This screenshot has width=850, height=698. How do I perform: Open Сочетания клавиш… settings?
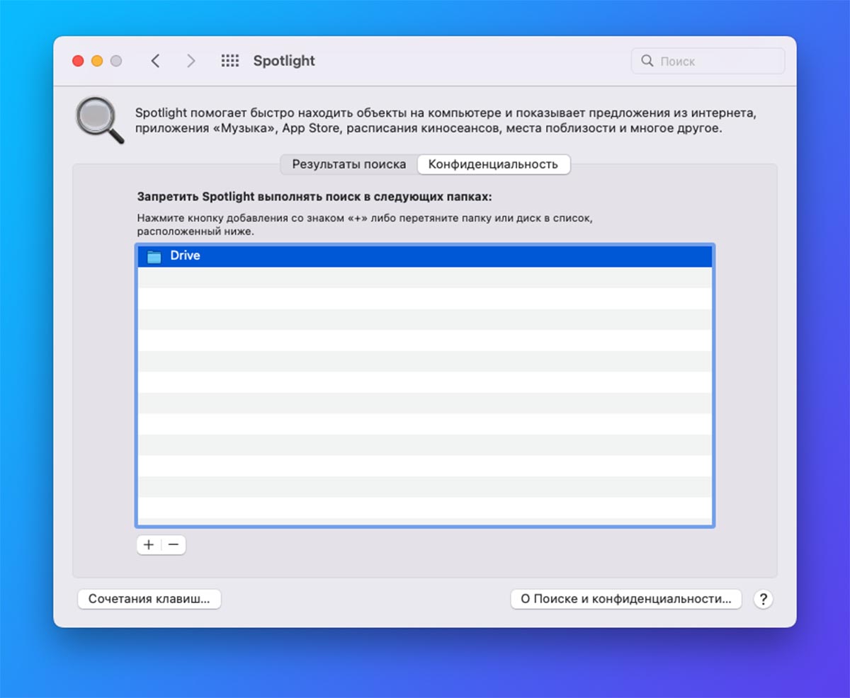pos(149,599)
